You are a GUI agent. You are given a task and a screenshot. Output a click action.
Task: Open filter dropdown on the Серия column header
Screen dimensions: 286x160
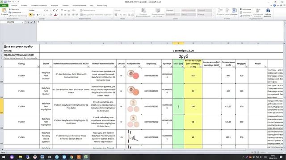[x=50, y=66]
